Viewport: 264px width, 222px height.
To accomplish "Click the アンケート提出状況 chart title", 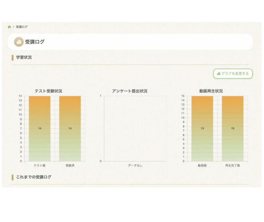I will click(x=130, y=91).
